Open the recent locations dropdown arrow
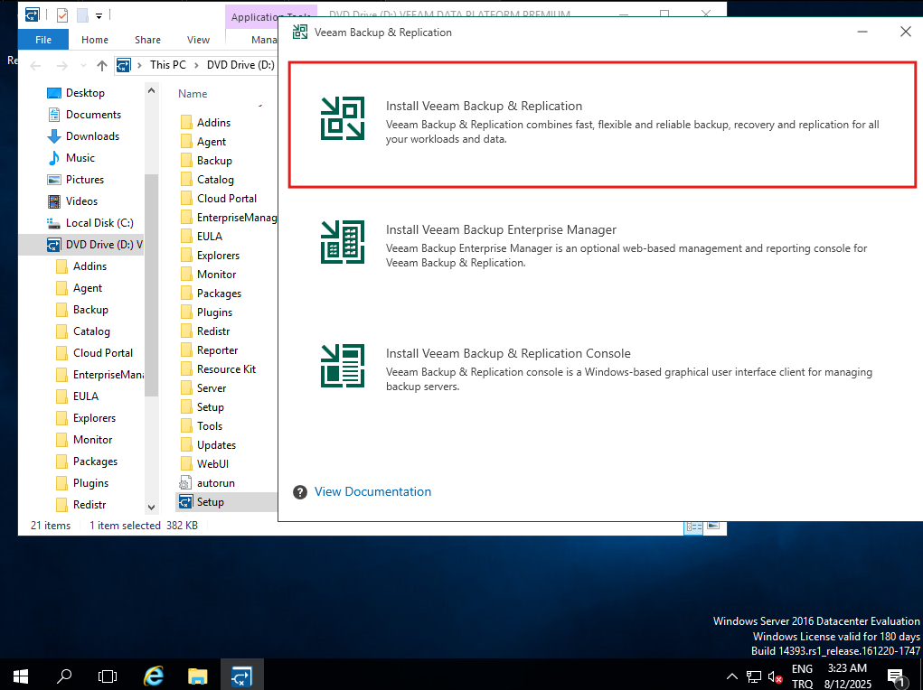This screenshot has width=923, height=690. pos(83,65)
